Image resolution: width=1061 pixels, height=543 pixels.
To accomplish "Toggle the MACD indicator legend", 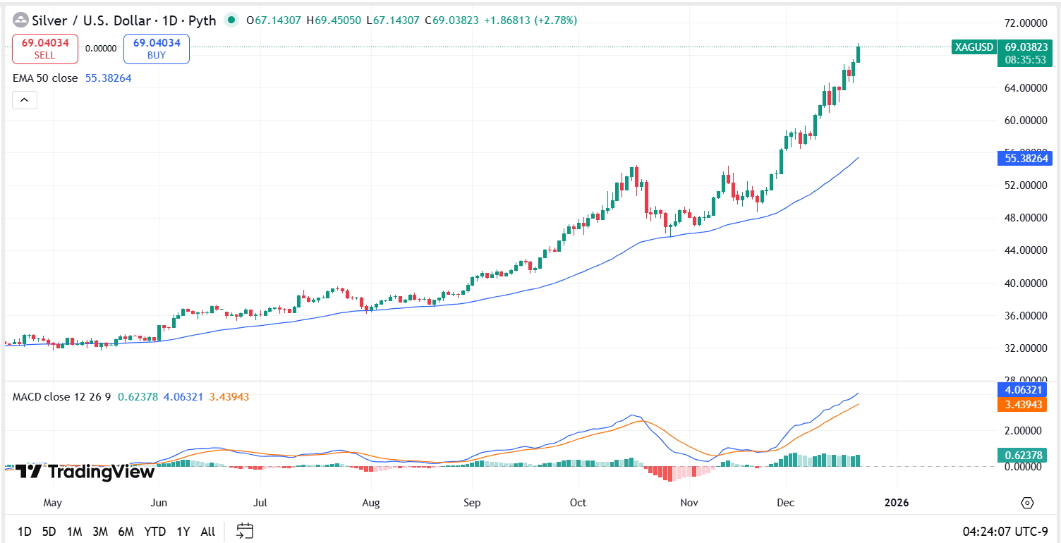I will [x=61, y=398].
